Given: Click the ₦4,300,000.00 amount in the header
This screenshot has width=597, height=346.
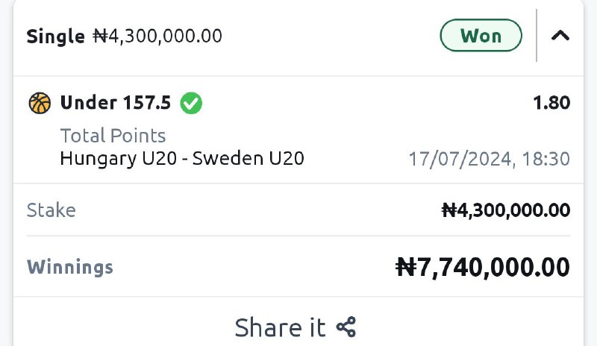Looking at the screenshot, I should [157, 36].
